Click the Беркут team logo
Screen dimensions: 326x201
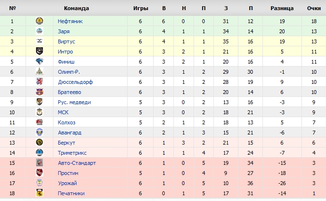point(39,143)
